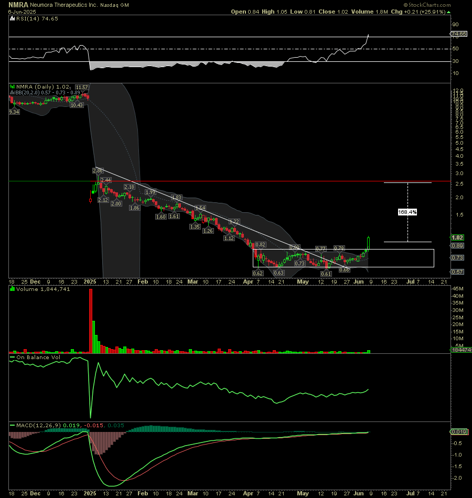Viewport: 472px width, 498px height.
Task: Click the 1.54 high price label
Action: pos(200,208)
